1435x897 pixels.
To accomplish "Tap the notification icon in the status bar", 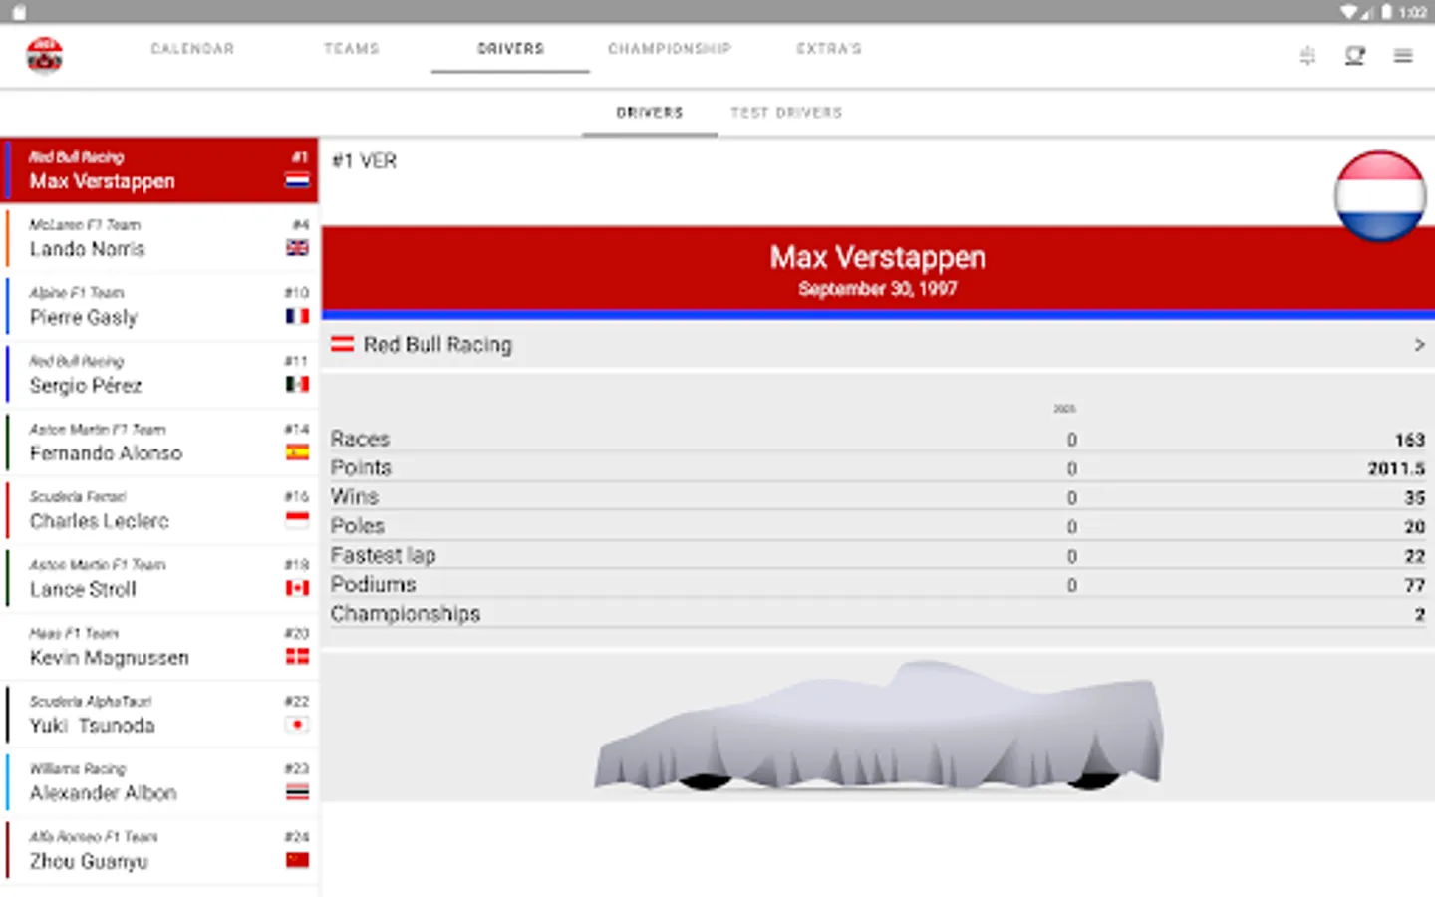I will click(19, 12).
